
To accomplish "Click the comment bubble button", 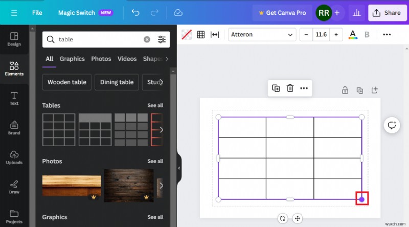I will (392, 125).
